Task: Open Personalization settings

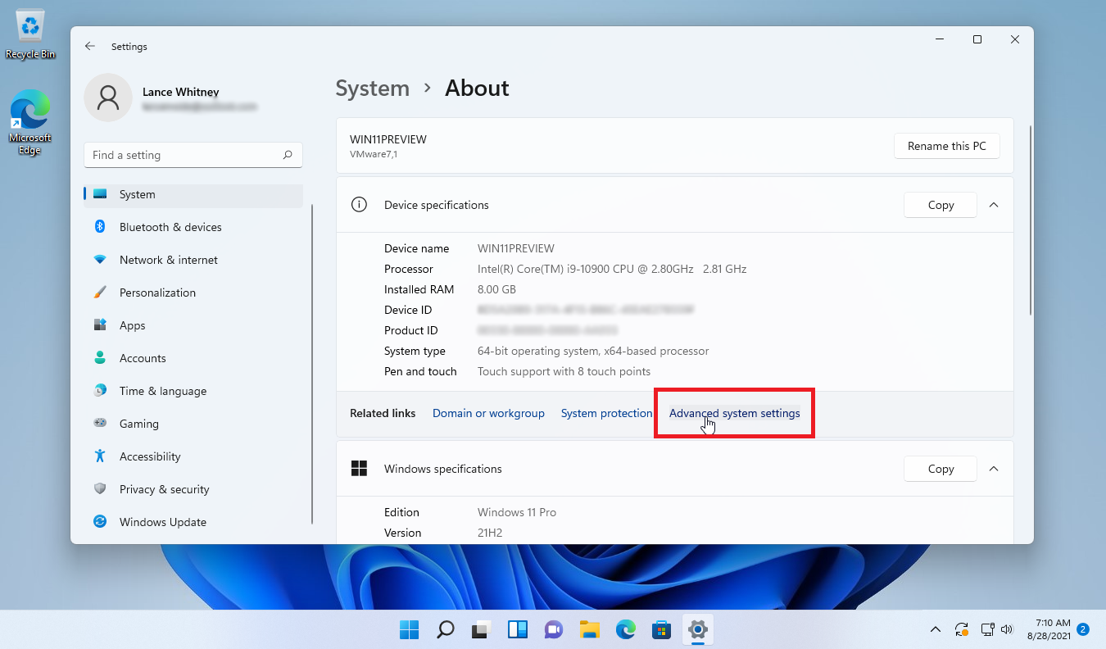Action: tap(193, 293)
